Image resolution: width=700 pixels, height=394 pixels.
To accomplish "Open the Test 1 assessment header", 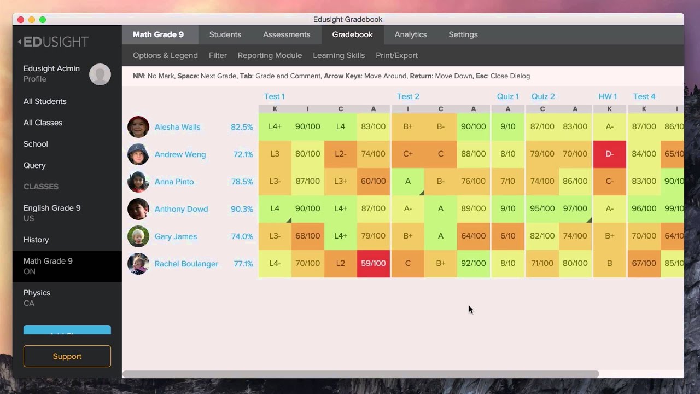I will (275, 96).
